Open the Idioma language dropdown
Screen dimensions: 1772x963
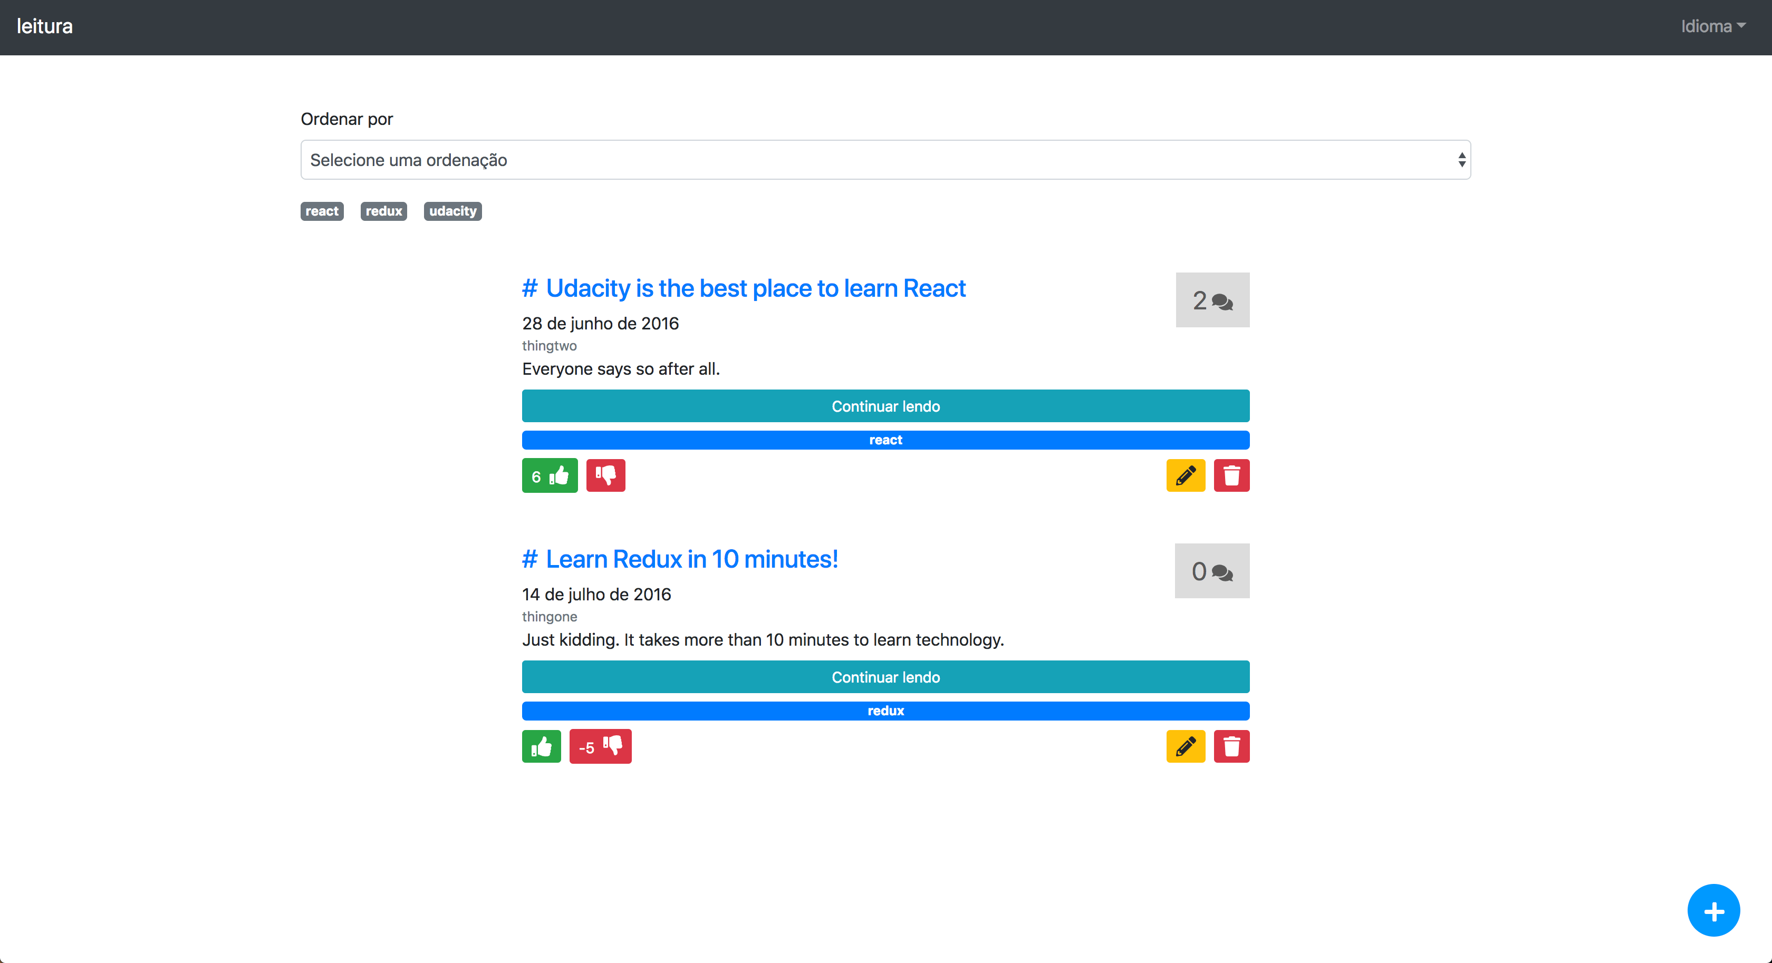point(1713,26)
